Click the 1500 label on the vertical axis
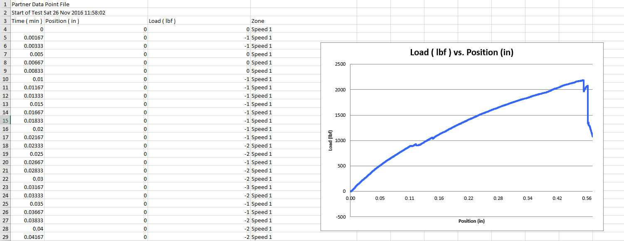Screen dimensions: 624x241 tap(340, 115)
